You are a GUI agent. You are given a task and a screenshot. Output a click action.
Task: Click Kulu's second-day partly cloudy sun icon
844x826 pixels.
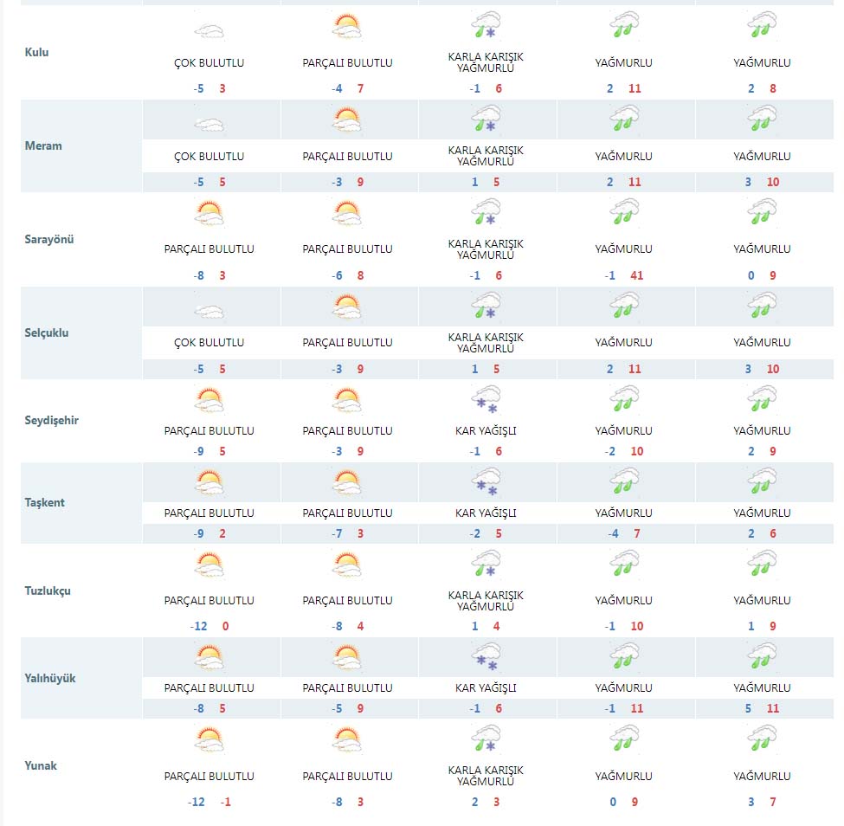click(x=347, y=26)
